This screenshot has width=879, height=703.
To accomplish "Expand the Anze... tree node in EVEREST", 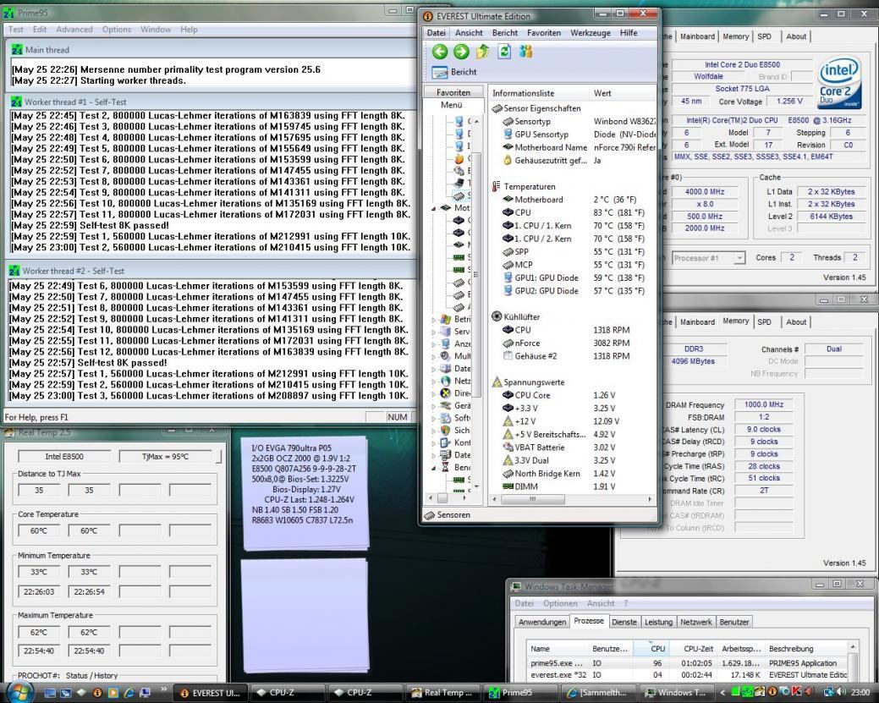I will [x=435, y=343].
